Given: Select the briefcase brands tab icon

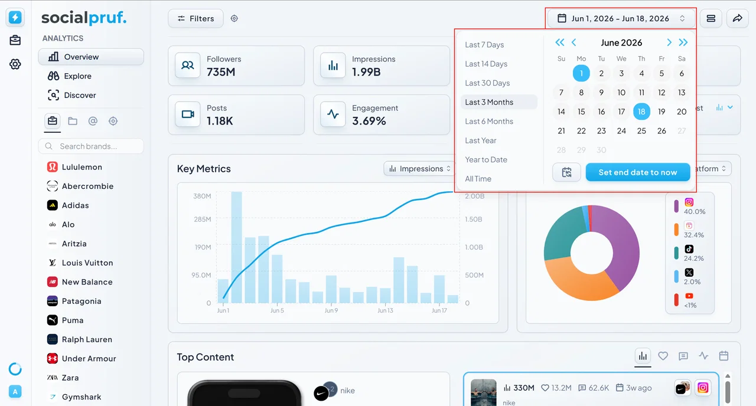Looking at the screenshot, I should click(x=53, y=121).
